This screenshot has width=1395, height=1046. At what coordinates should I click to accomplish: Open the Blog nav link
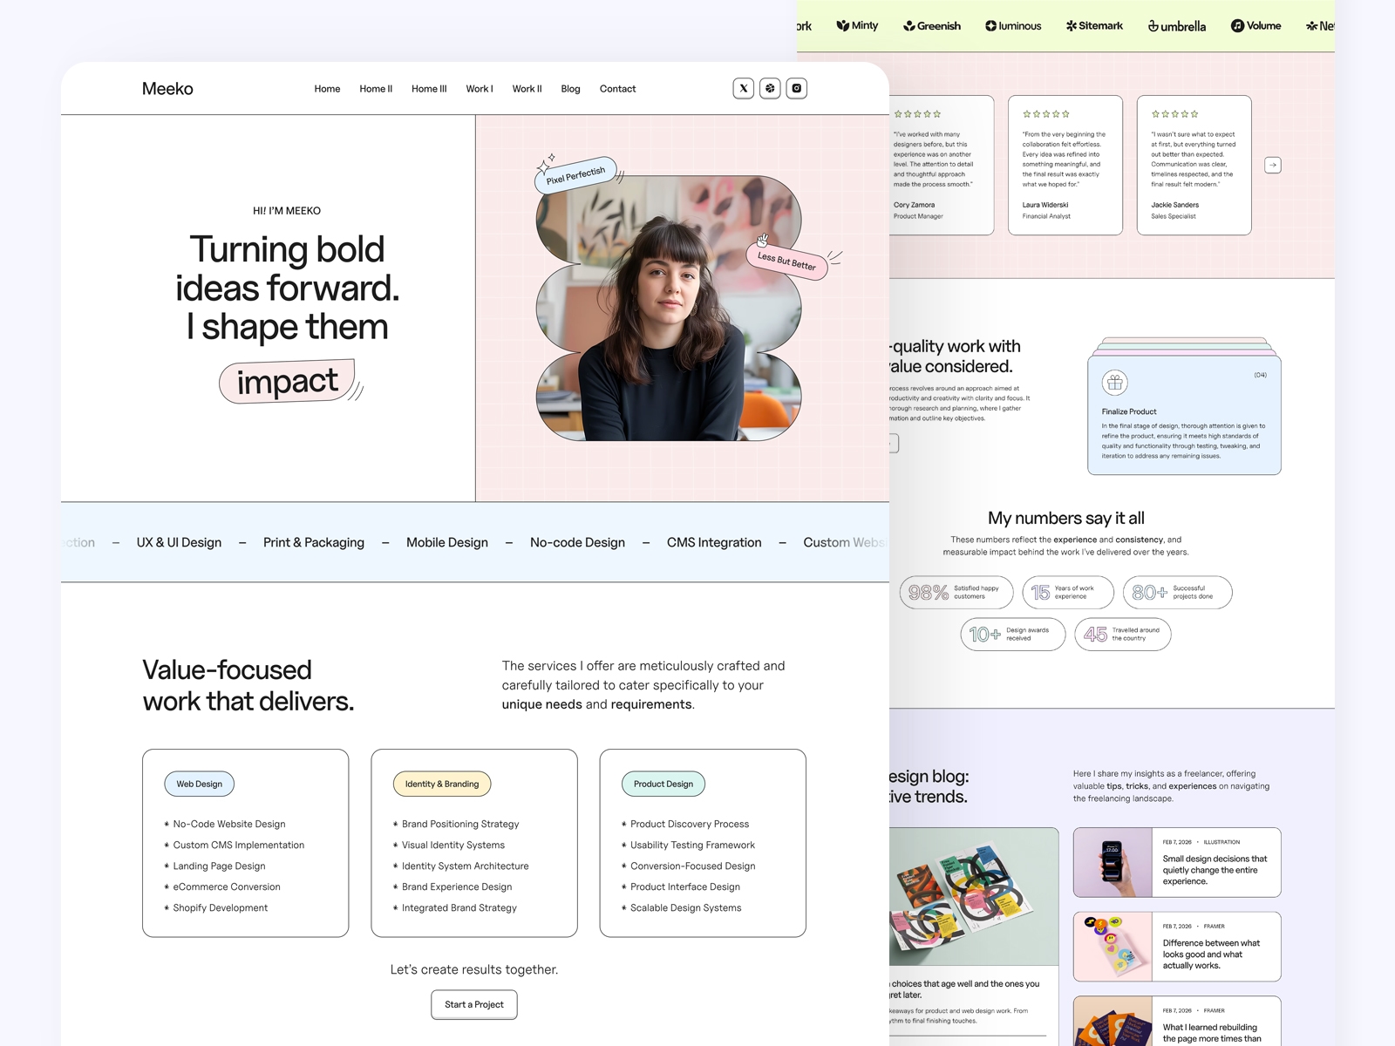(570, 89)
